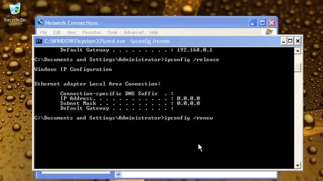The width and height of the screenshot is (323, 181).
Task: Click the 'Windows IP Configuration' line
Action: [x=73, y=69]
